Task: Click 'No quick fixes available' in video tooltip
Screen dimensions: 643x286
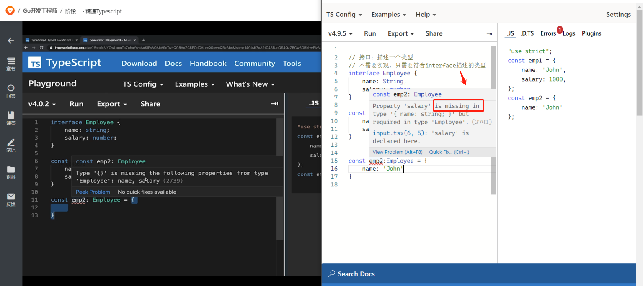Action: (147, 192)
